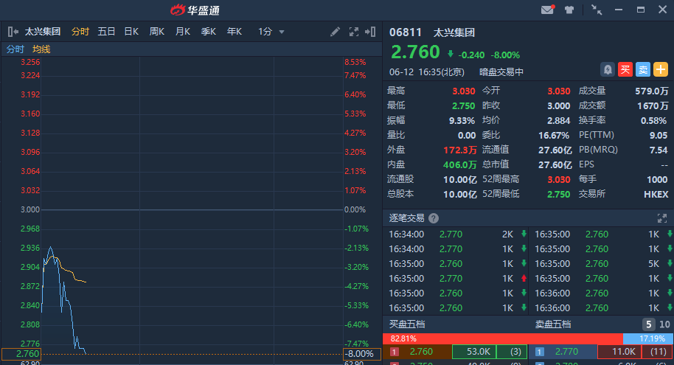674x365 pixels.
Task: Click the 暗盘交易中 status label
Action: (501, 72)
